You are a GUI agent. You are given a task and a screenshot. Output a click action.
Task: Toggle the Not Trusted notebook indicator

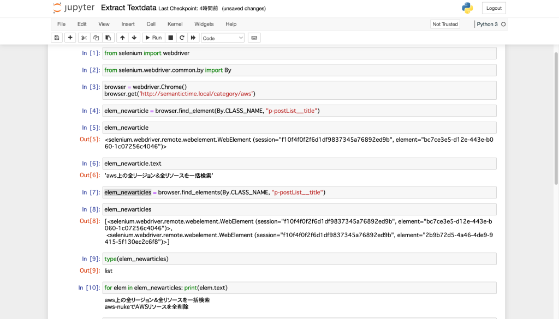click(x=445, y=24)
